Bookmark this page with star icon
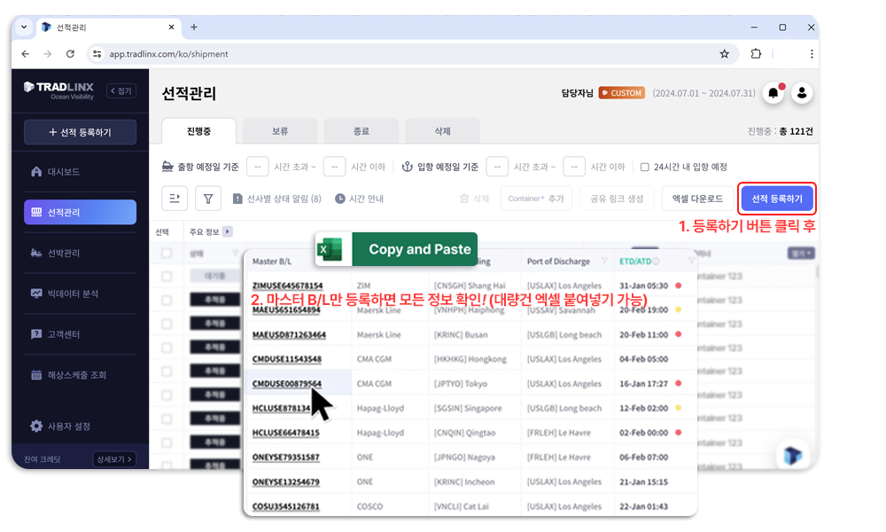Viewport: 886px width, 532px height. [725, 54]
